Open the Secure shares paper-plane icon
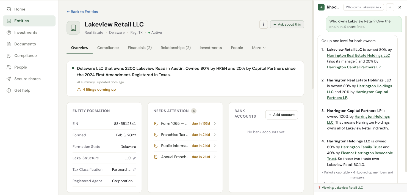This screenshot has width=407, height=195. coord(9,79)
